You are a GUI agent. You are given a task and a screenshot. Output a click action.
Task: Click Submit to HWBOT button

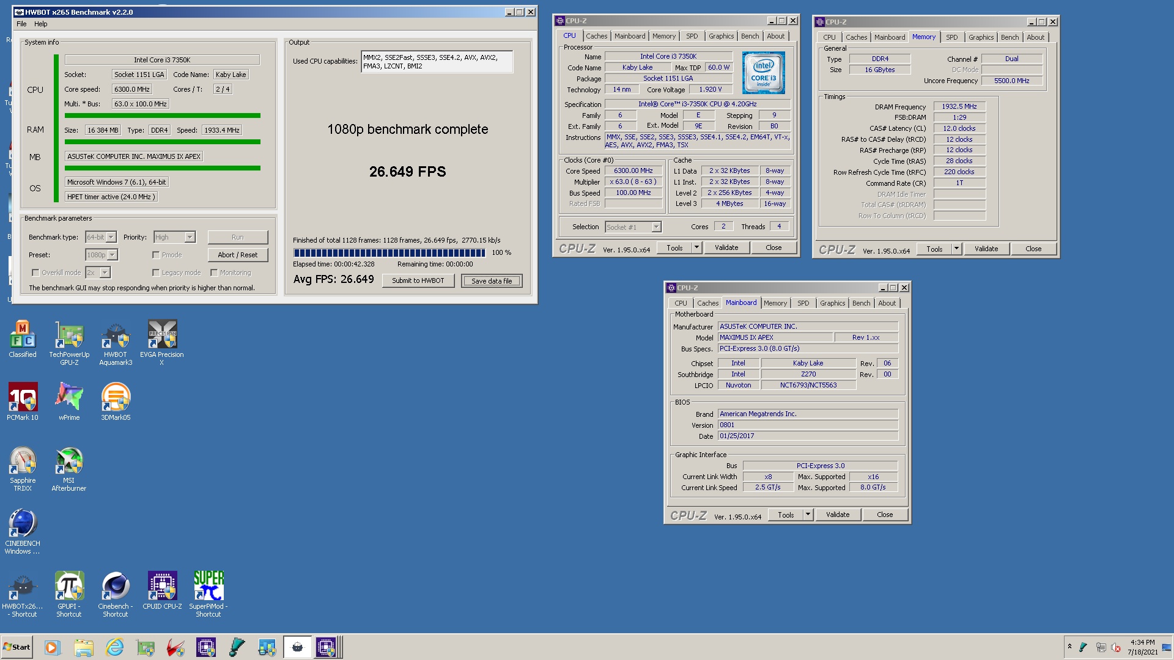coord(418,280)
